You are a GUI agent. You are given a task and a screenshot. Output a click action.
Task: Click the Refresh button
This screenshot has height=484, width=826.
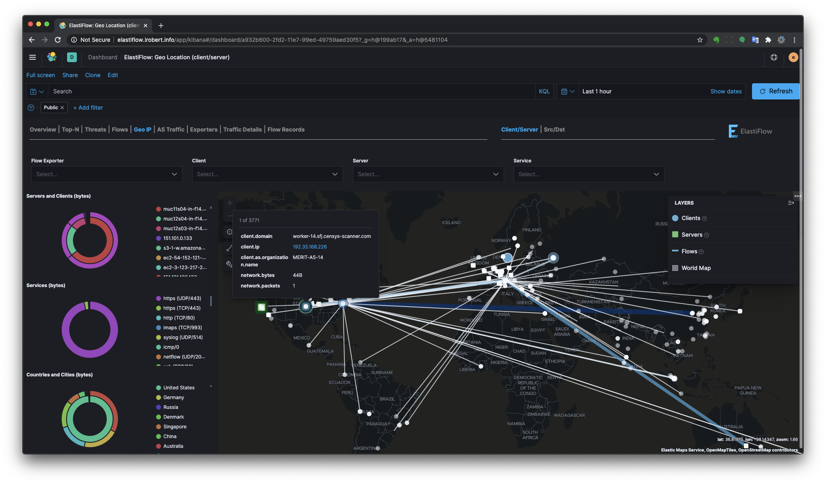(x=776, y=91)
